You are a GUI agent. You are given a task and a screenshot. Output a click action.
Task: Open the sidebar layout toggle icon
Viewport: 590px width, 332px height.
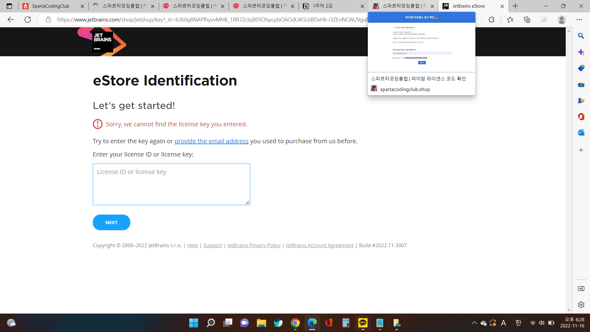click(581, 289)
